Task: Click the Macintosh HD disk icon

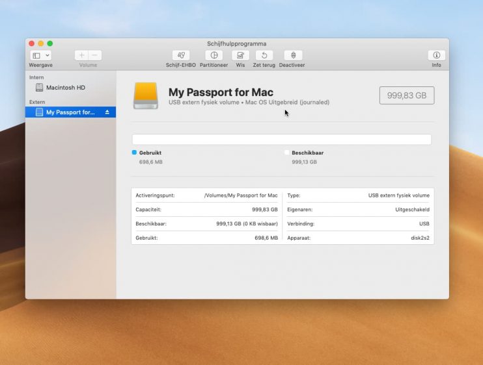Action: (x=39, y=88)
